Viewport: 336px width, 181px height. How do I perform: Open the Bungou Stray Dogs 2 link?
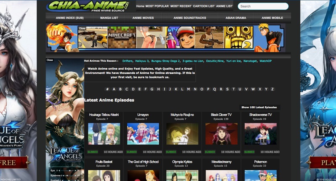165,61
